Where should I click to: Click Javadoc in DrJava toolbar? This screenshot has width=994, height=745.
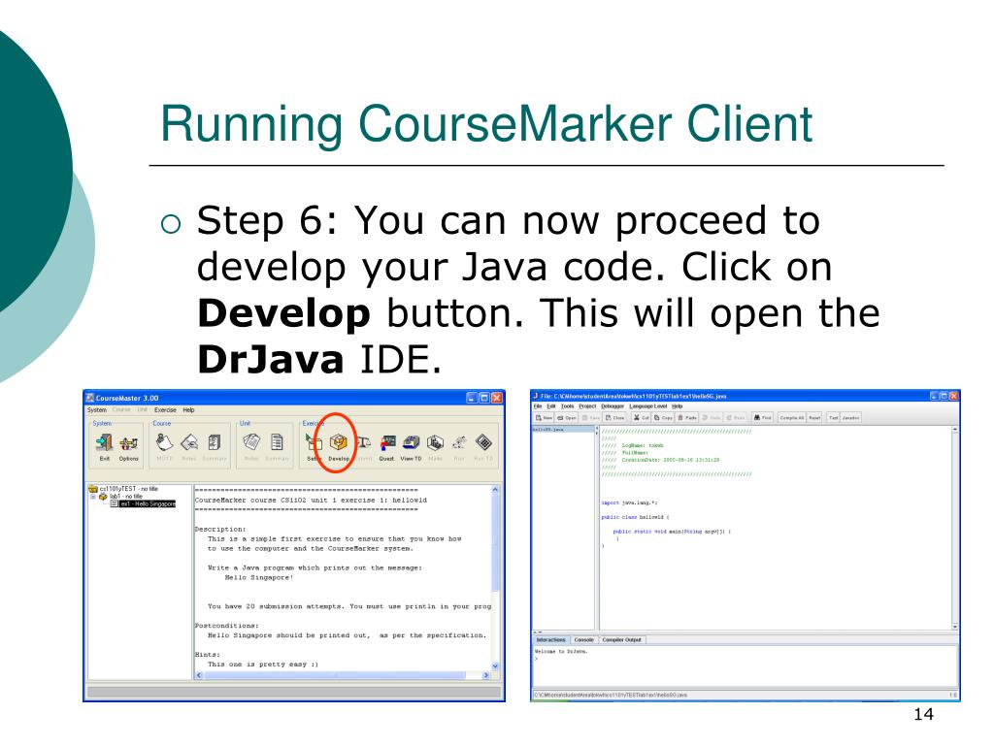tap(850, 417)
